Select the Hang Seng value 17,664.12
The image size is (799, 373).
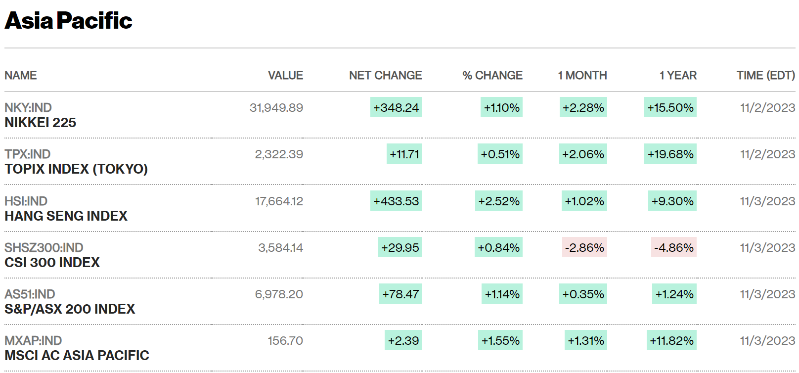279,201
